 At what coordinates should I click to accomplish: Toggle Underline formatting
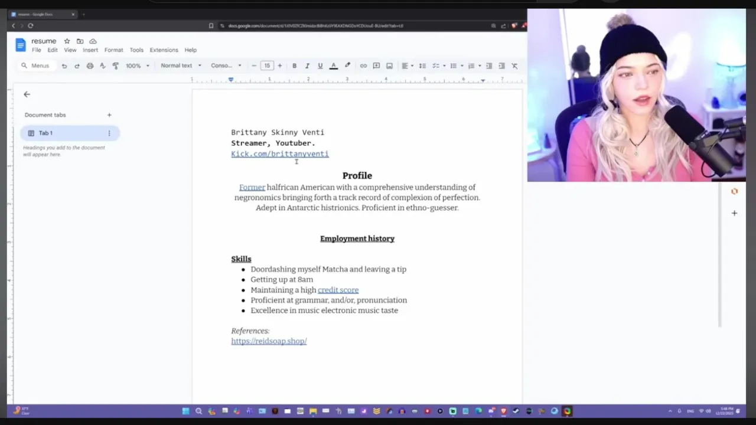(320, 66)
